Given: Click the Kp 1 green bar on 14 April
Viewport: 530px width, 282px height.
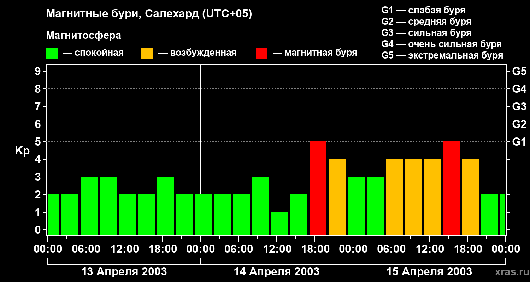Looking at the screenshot, I should (x=280, y=224).
